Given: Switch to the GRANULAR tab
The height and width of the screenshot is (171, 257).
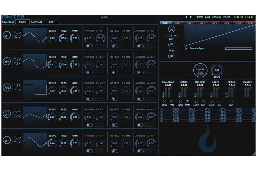Looking at the screenshot, I should pos(8,22).
